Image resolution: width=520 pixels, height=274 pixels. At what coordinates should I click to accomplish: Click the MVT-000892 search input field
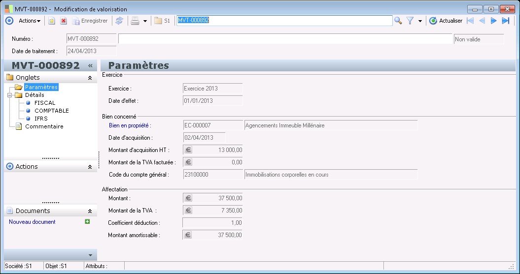coord(284,20)
